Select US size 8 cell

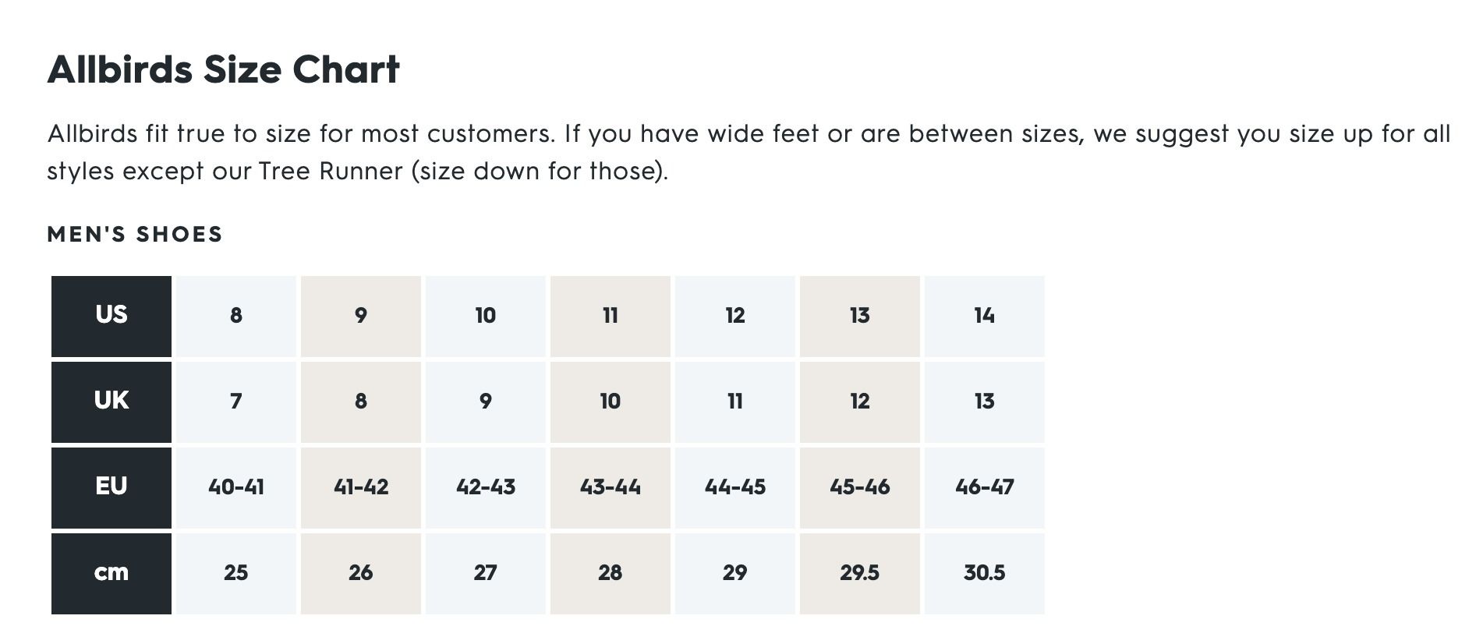[x=236, y=317]
